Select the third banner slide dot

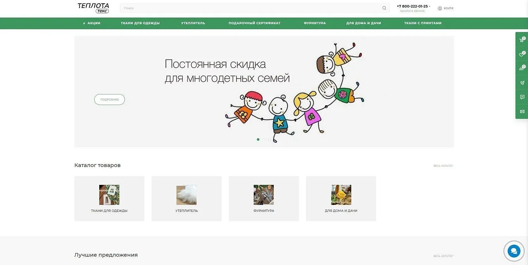270,140
